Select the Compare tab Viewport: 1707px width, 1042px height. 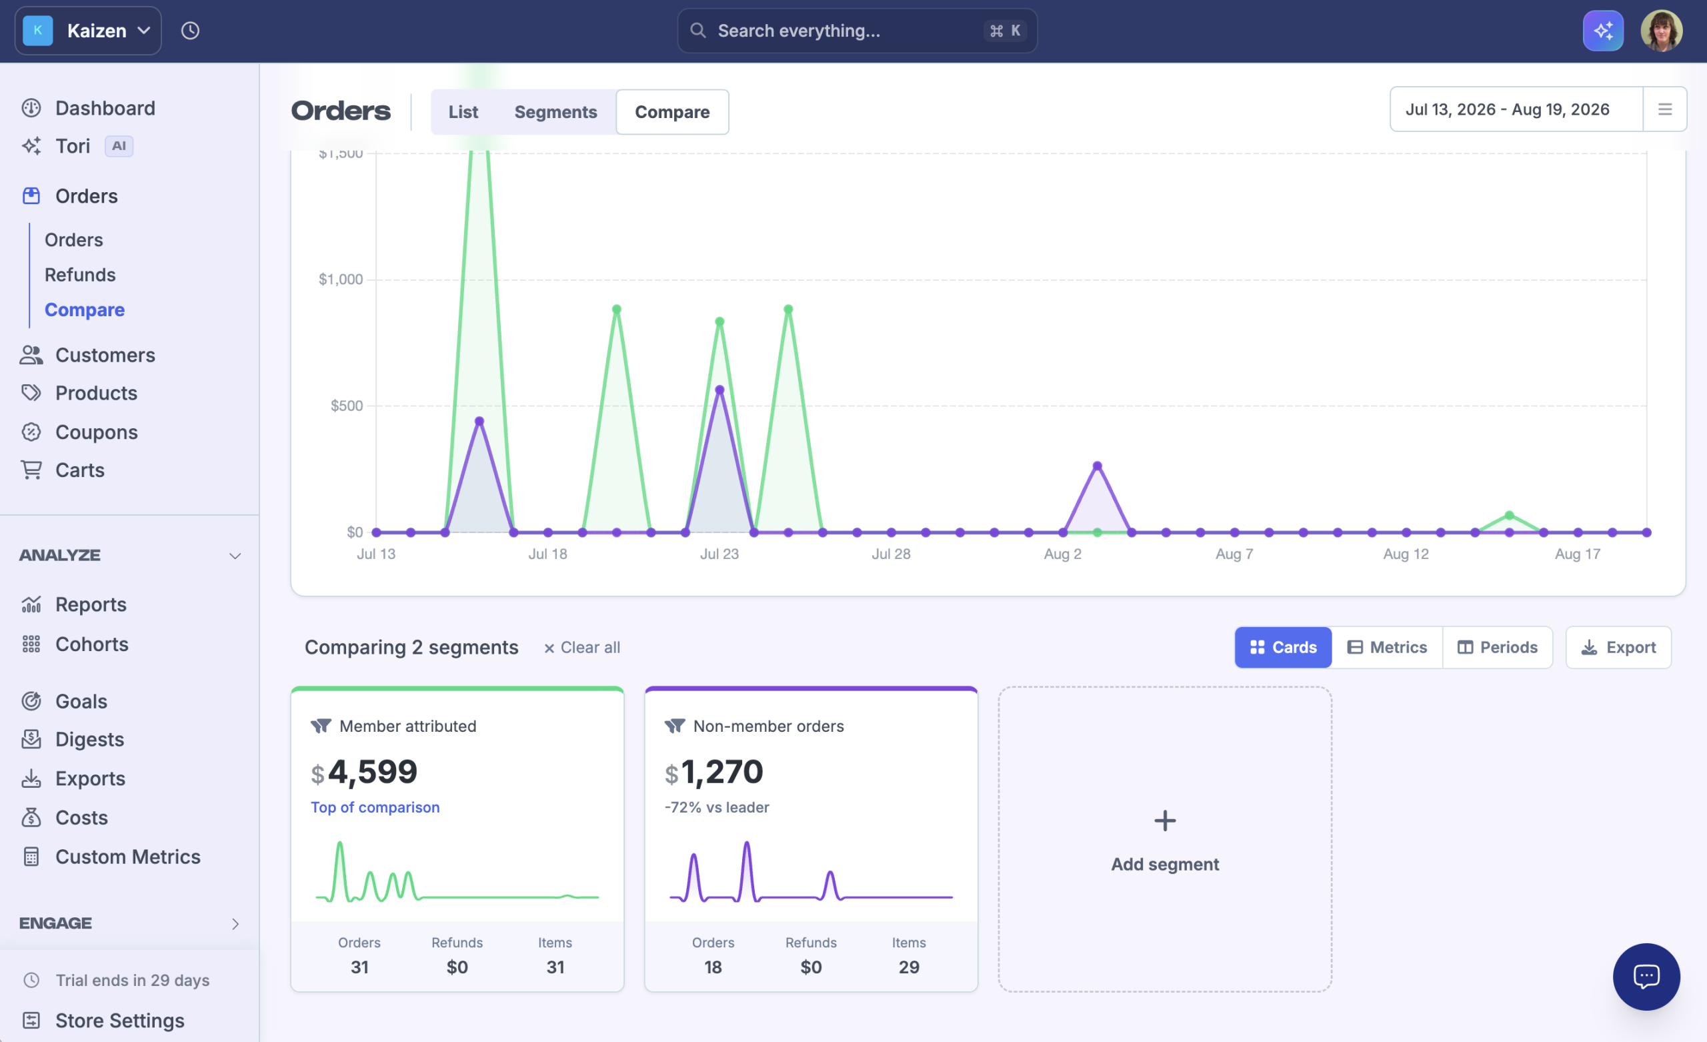pos(672,111)
